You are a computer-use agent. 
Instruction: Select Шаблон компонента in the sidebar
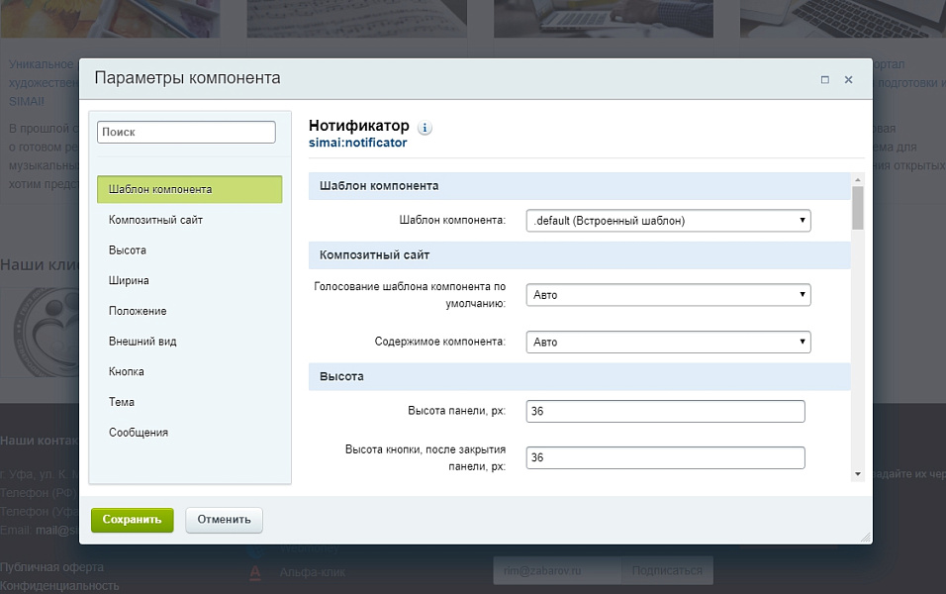[189, 189]
